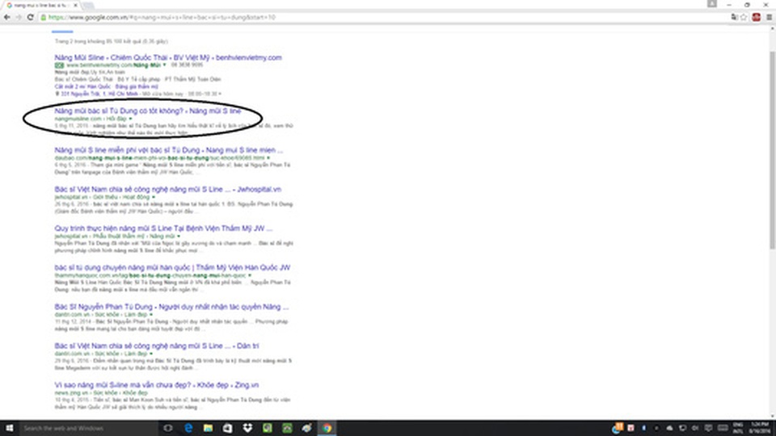Click the 'Search the web and Windows' box

tap(81, 428)
